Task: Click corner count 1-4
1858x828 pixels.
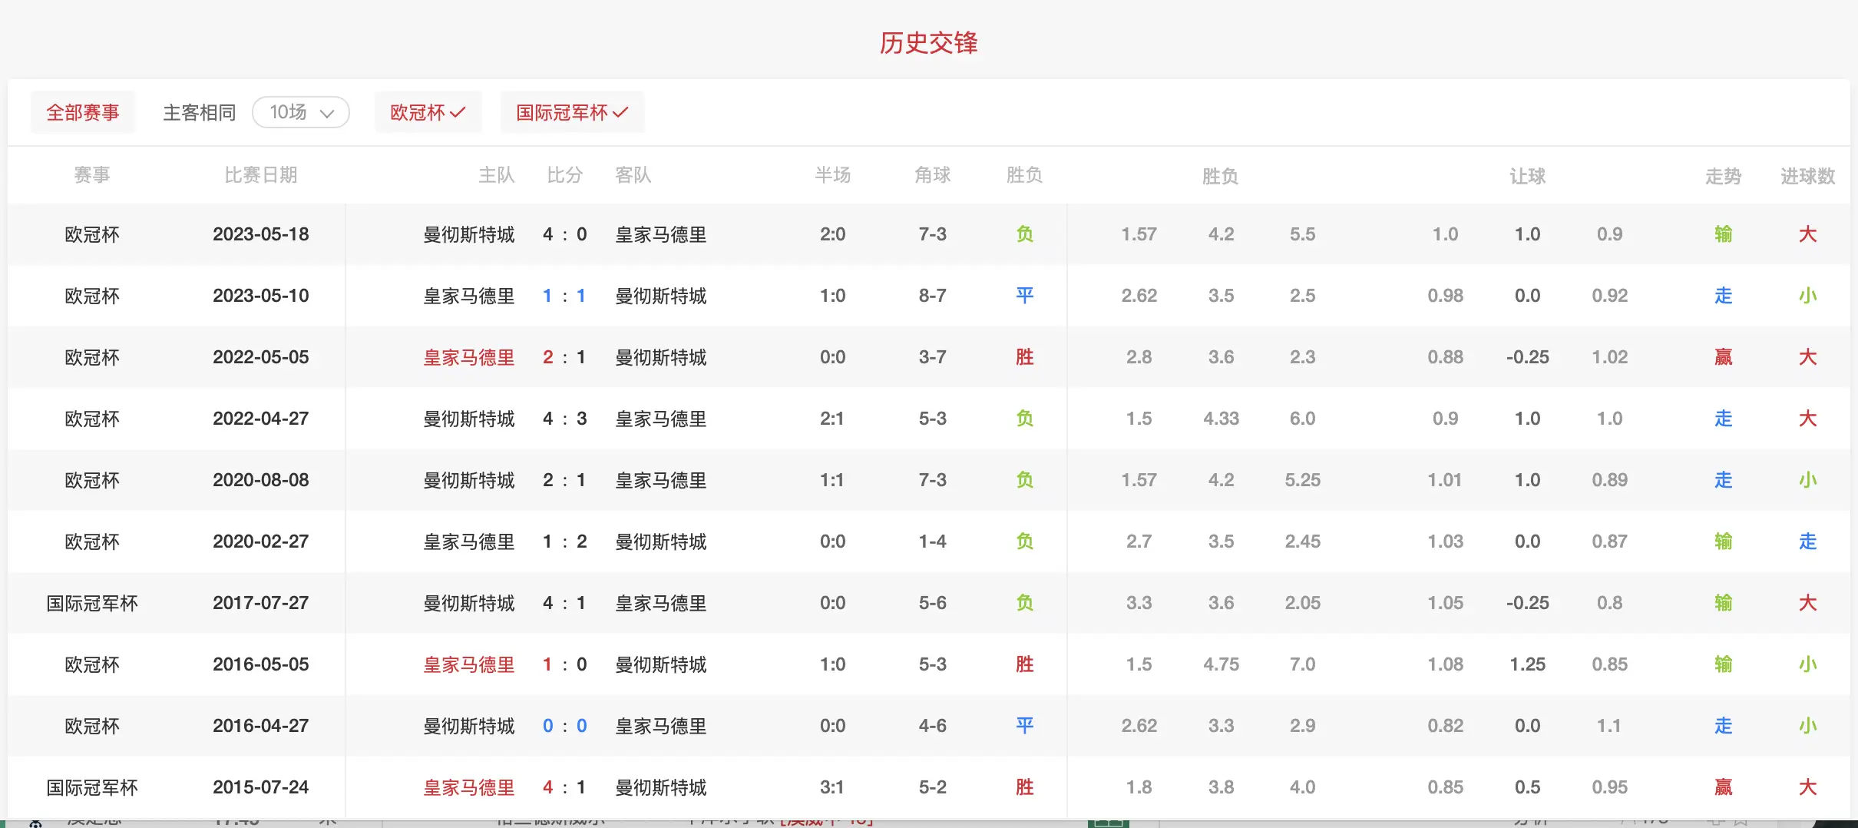Action: pyautogui.click(x=933, y=542)
